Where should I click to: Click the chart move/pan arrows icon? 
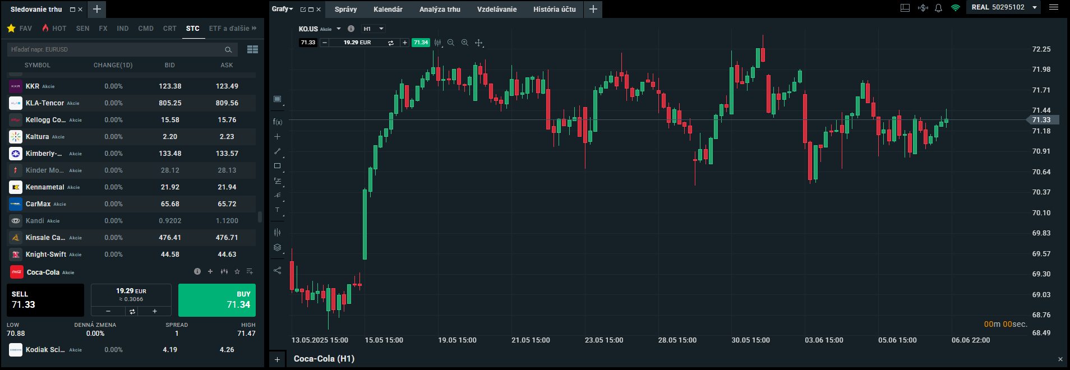(478, 43)
